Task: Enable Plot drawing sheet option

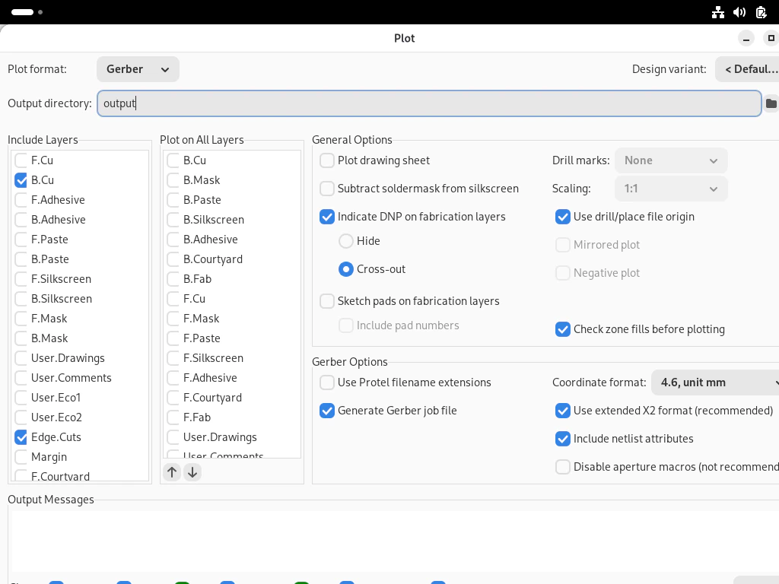Action: click(327, 160)
